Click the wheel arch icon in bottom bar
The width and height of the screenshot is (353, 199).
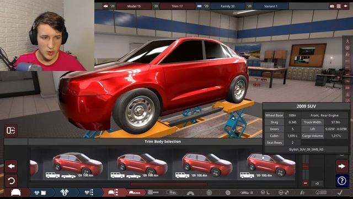190,193
